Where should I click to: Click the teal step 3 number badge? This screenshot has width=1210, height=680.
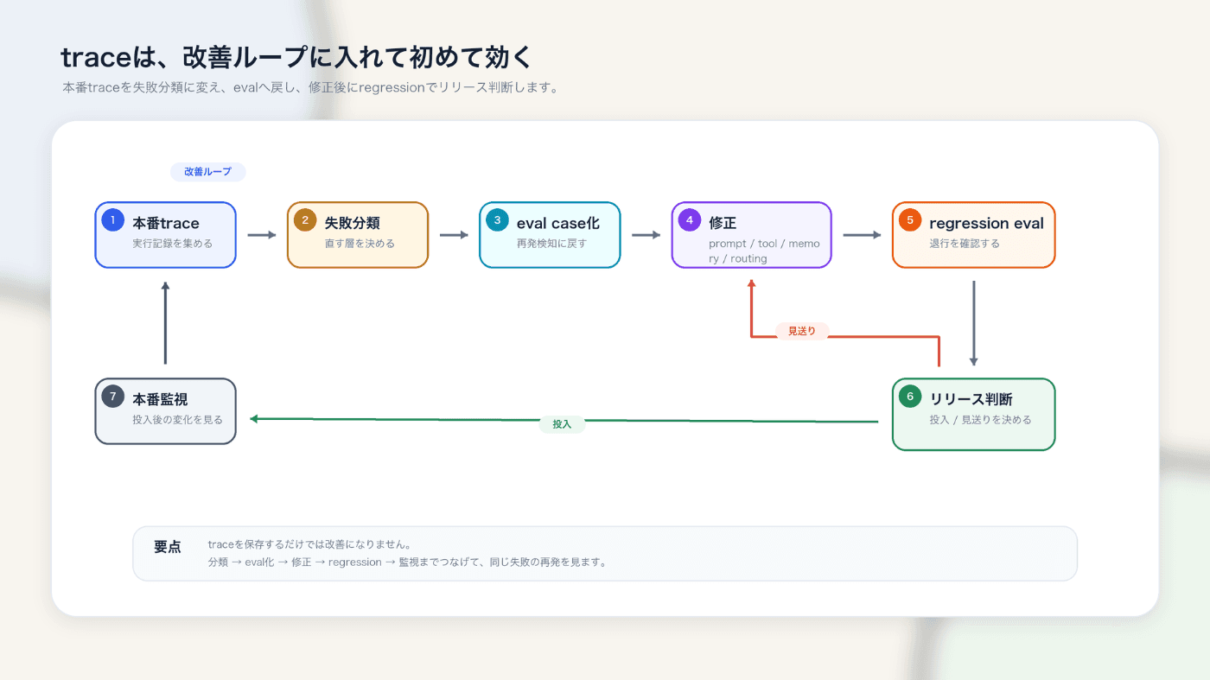click(497, 220)
